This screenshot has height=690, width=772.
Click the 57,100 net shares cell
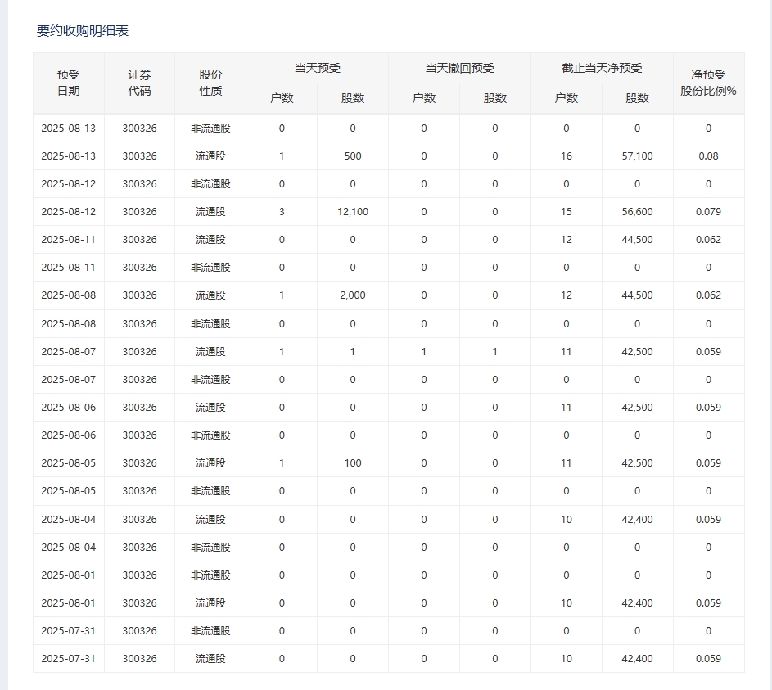pyautogui.click(x=637, y=156)
